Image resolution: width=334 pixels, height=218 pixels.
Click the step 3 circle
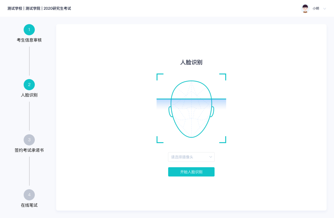click(29, 140)
